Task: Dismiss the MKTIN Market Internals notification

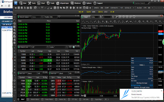Action: click(161, 91)
